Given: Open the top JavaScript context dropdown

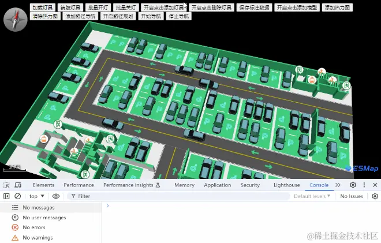Looking at the screenshot, I should click(37, 196).
